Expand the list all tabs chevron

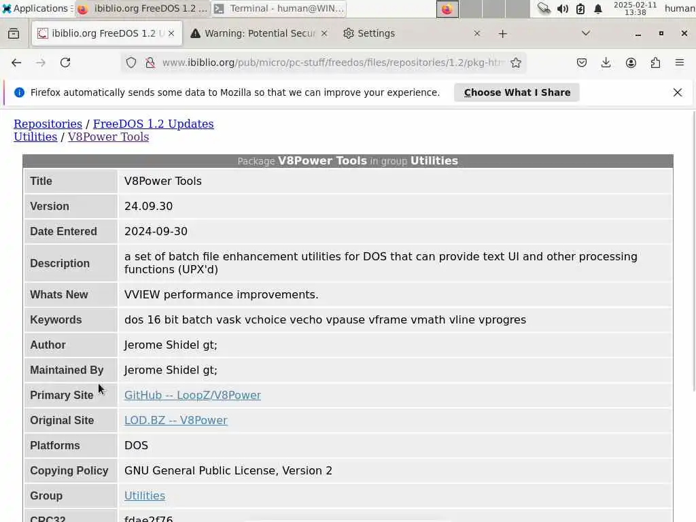coord(586,33)
